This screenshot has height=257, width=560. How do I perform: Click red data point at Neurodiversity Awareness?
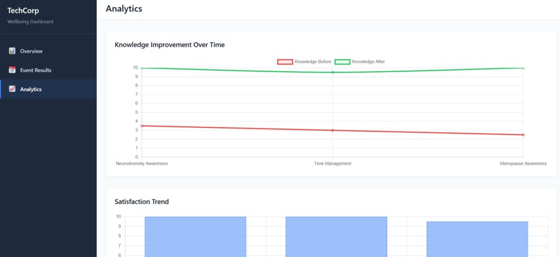pos(142,126)
